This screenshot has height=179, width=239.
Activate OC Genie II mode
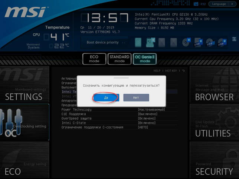coord(145,59)
